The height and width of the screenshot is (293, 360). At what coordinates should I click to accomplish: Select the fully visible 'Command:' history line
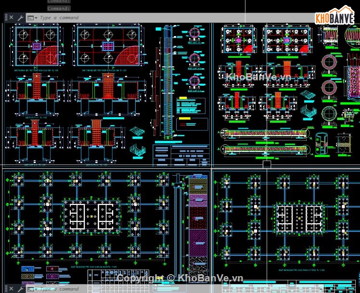[59, 9]
